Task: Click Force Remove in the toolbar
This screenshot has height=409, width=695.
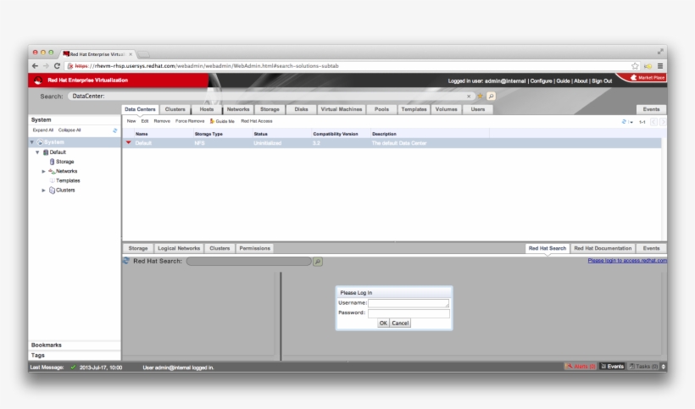Action: click(190, 121)
